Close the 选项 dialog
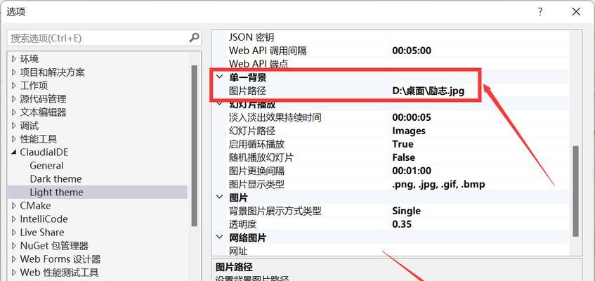This screenshot has width=595, height=281. pos(576,12)
